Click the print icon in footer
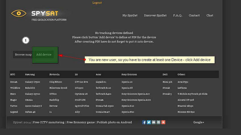This screenshot has height=135, width=241. tap(158, 122)
